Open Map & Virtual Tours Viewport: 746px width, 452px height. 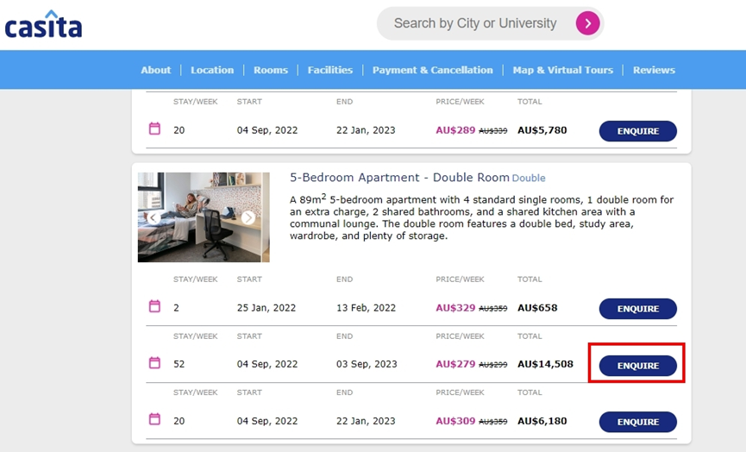coord(562,70)
